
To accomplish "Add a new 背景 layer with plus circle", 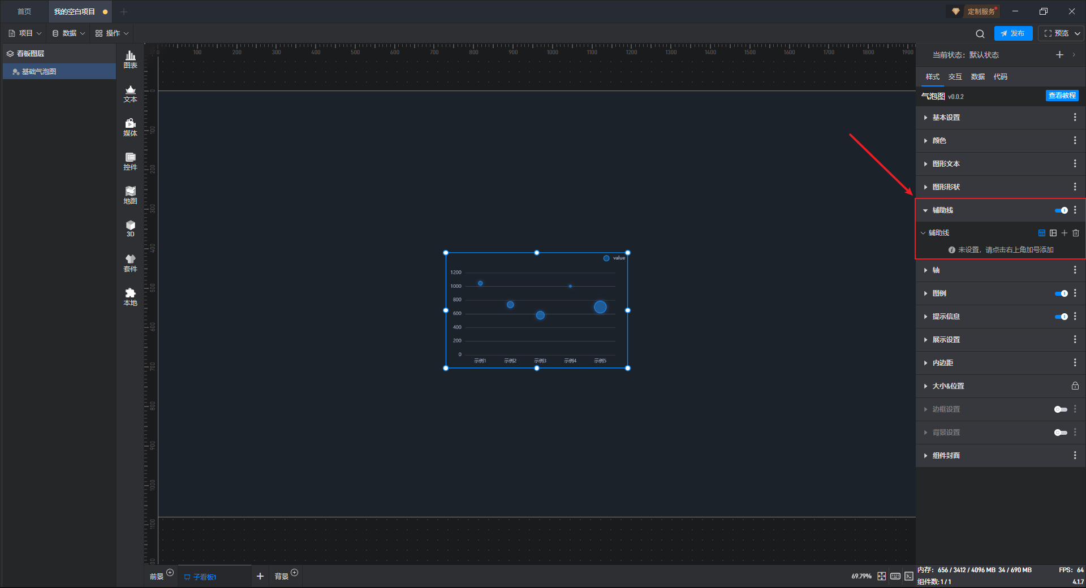I will coord(294,573).
